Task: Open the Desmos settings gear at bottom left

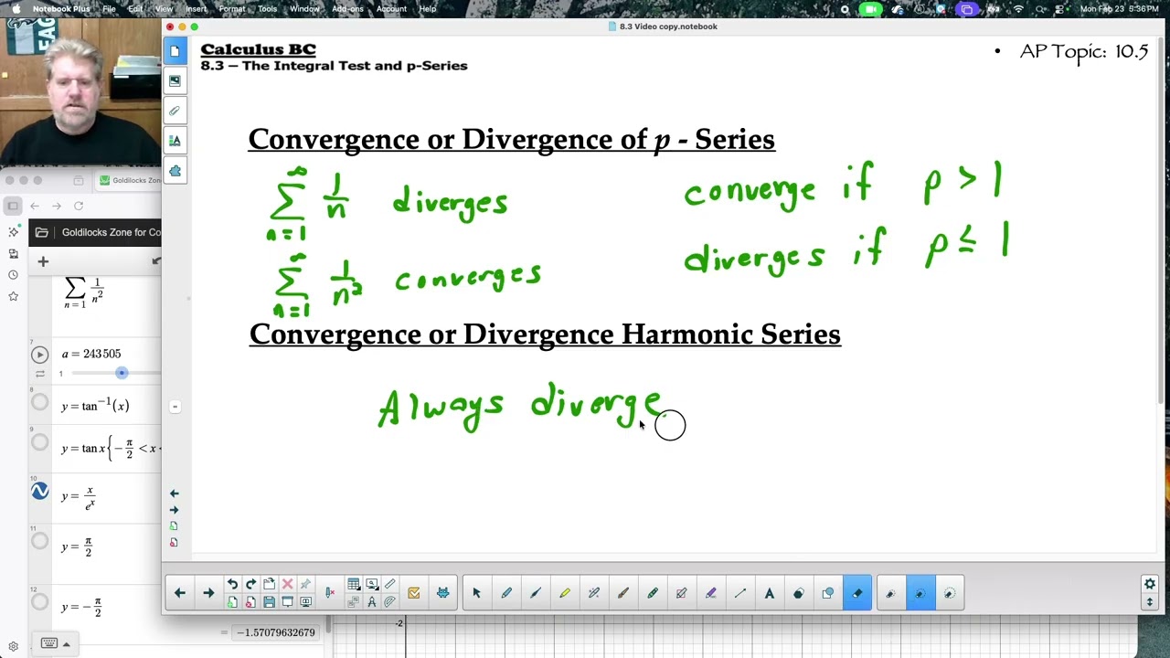Action: (13, 647)
